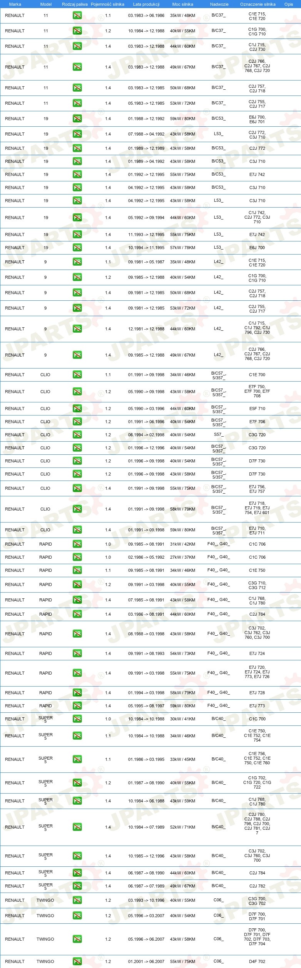Click the fuel icon in the Rapid 27kW / 37KM row
The image size is (301, 968).
click(x=77, y=557)
